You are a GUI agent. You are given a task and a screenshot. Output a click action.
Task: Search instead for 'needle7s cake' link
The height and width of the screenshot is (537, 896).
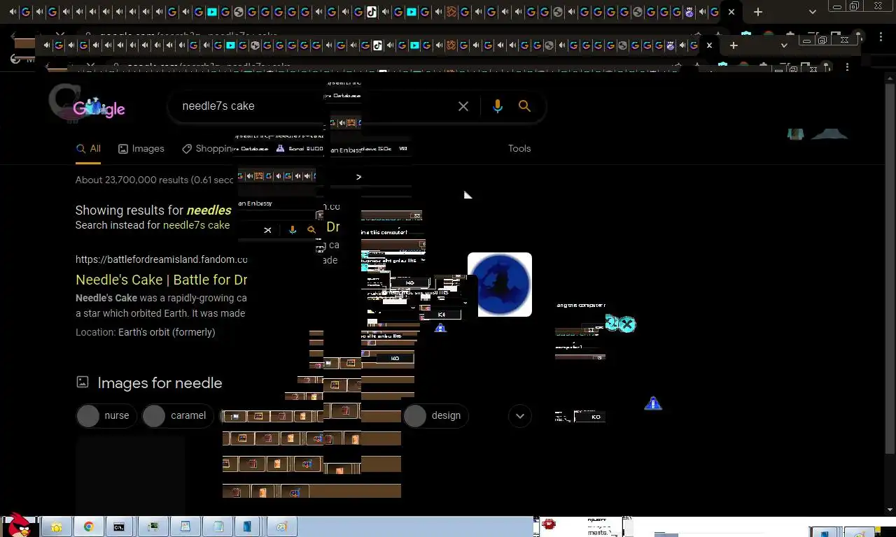[196, 225]
